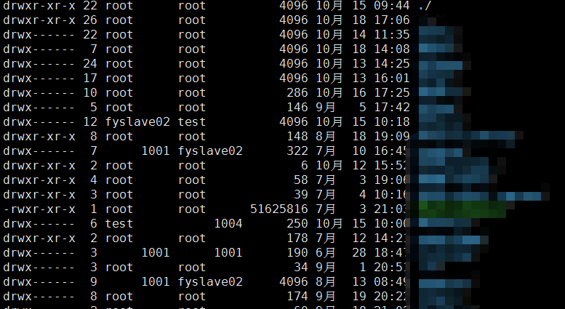Click the '-rwxr-xr-x' file permission string

pos(39,209)
